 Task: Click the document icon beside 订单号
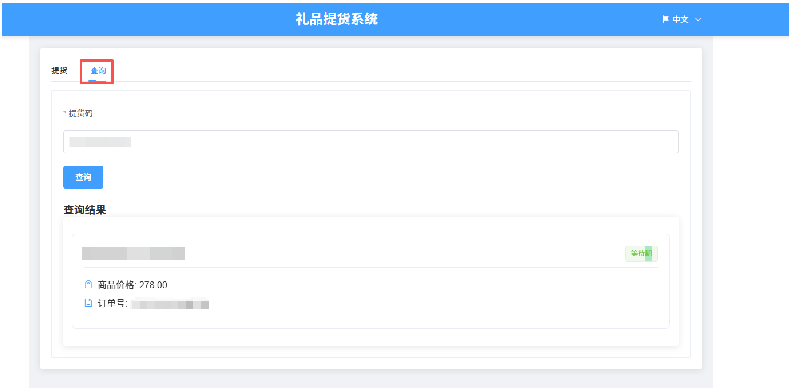[88, 303]
